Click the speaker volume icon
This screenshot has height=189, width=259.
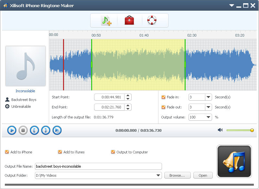pos(220,130)
